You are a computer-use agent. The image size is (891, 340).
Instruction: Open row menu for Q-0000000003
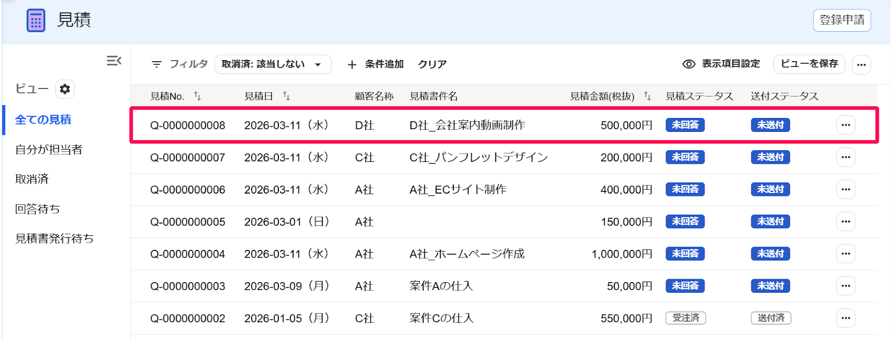coord(846,286)
